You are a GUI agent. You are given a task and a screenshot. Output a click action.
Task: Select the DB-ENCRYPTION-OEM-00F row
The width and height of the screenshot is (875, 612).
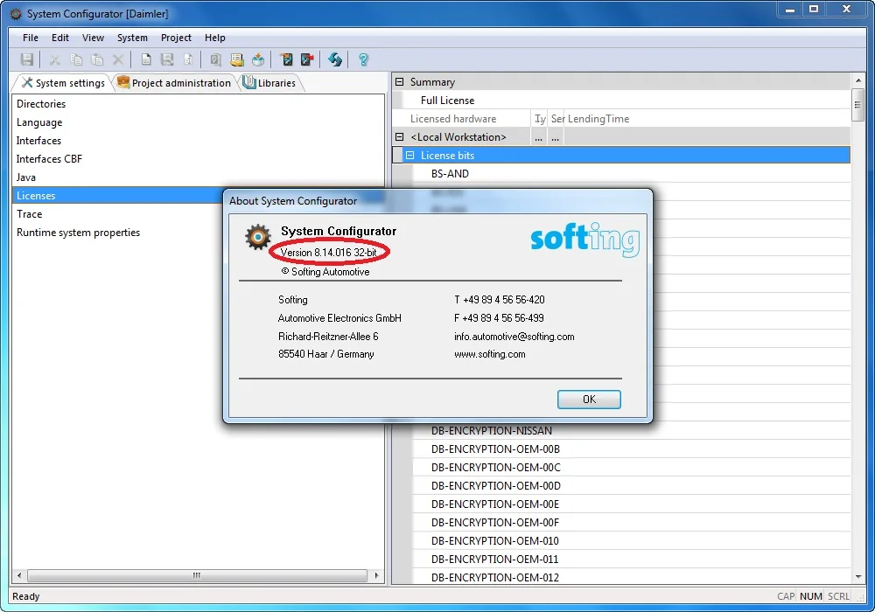tap(631, 523)
